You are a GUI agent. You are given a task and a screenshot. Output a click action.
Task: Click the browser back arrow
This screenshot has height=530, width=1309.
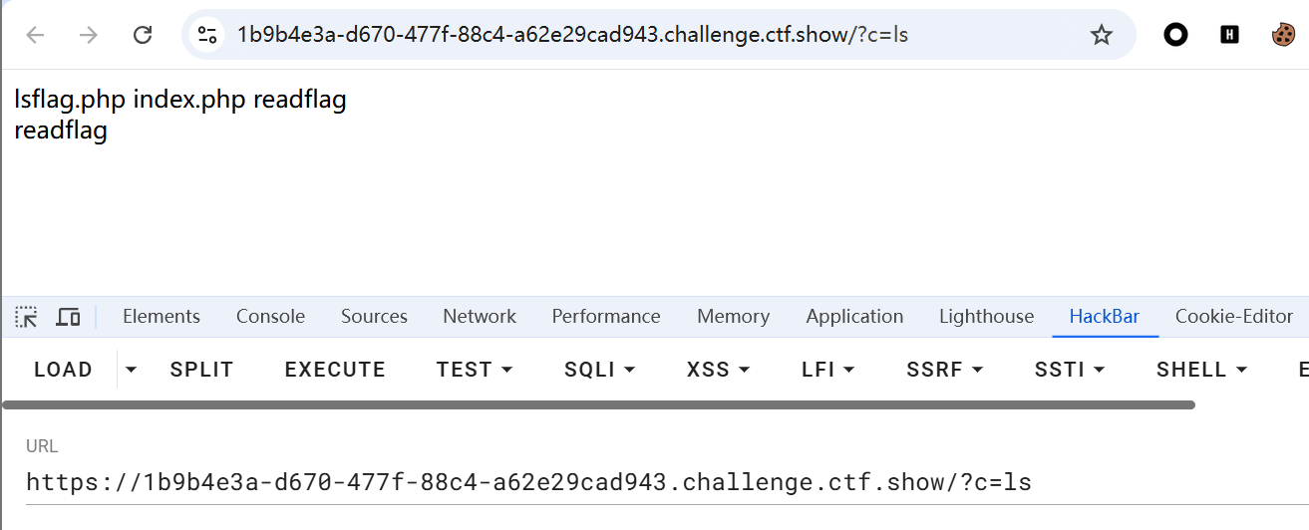tap(36, 35)
